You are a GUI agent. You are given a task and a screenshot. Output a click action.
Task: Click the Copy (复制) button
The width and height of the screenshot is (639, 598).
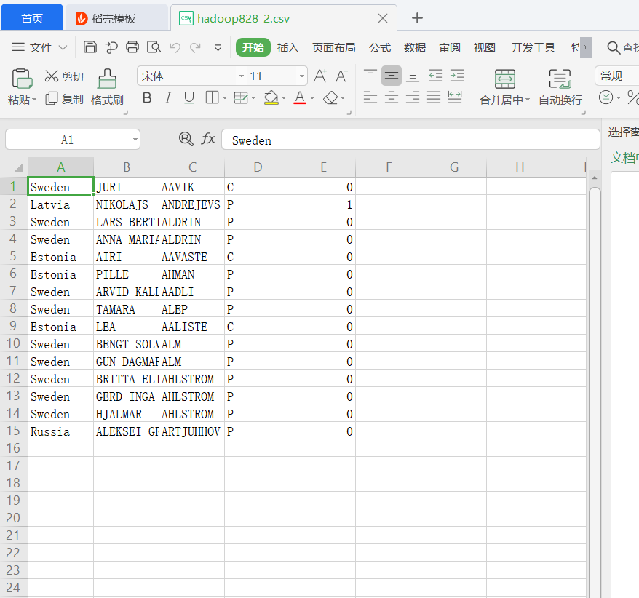click(x=64, y=99)
